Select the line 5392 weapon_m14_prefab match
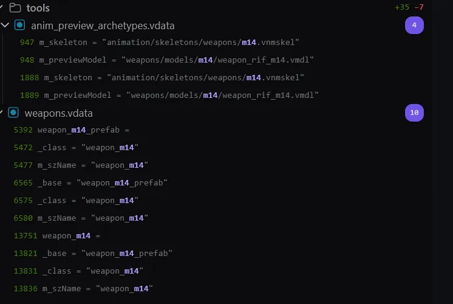The image size is (453, 304). click(72, 130)
